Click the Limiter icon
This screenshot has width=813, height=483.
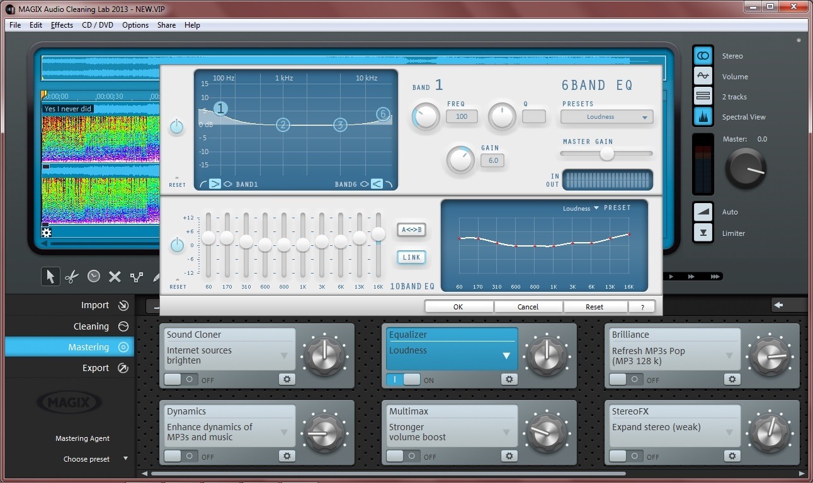tap(703, 233)
